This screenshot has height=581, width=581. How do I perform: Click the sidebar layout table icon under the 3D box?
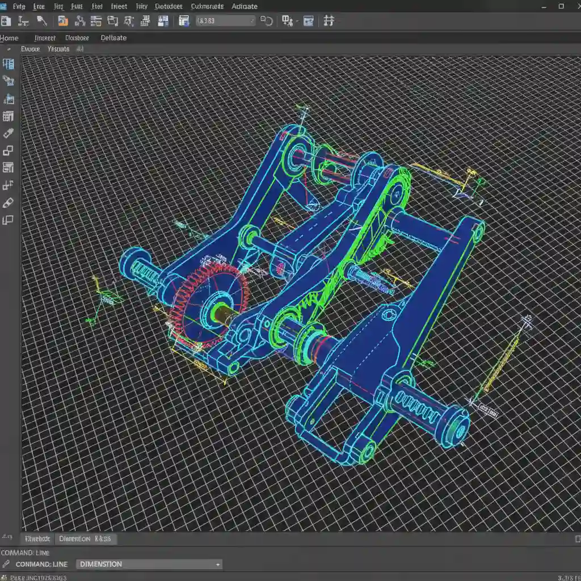8,116
